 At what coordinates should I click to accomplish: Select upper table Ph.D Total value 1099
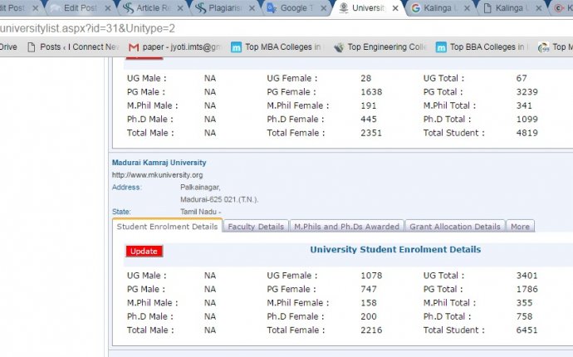pos(526,120)
